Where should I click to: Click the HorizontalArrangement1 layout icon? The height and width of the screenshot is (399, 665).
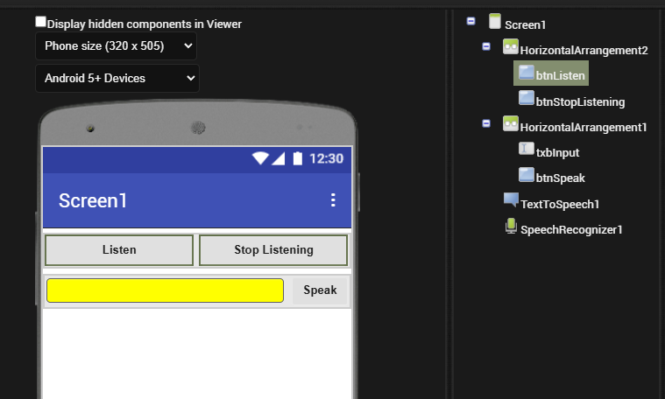click(511, 123)
